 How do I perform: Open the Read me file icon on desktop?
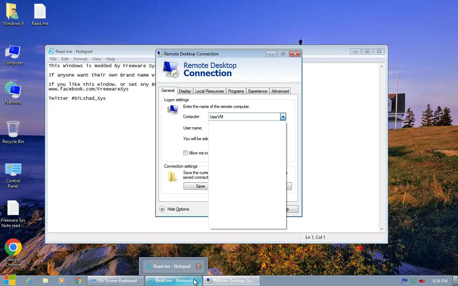(x=40, y=15)
